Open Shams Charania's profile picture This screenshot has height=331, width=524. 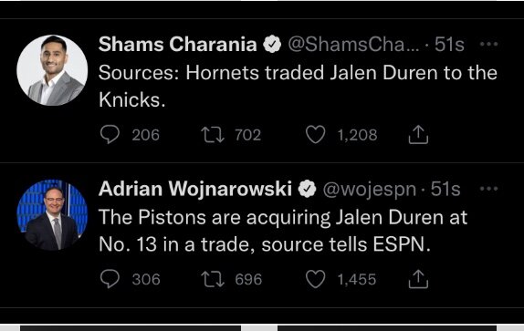point(52,70)
